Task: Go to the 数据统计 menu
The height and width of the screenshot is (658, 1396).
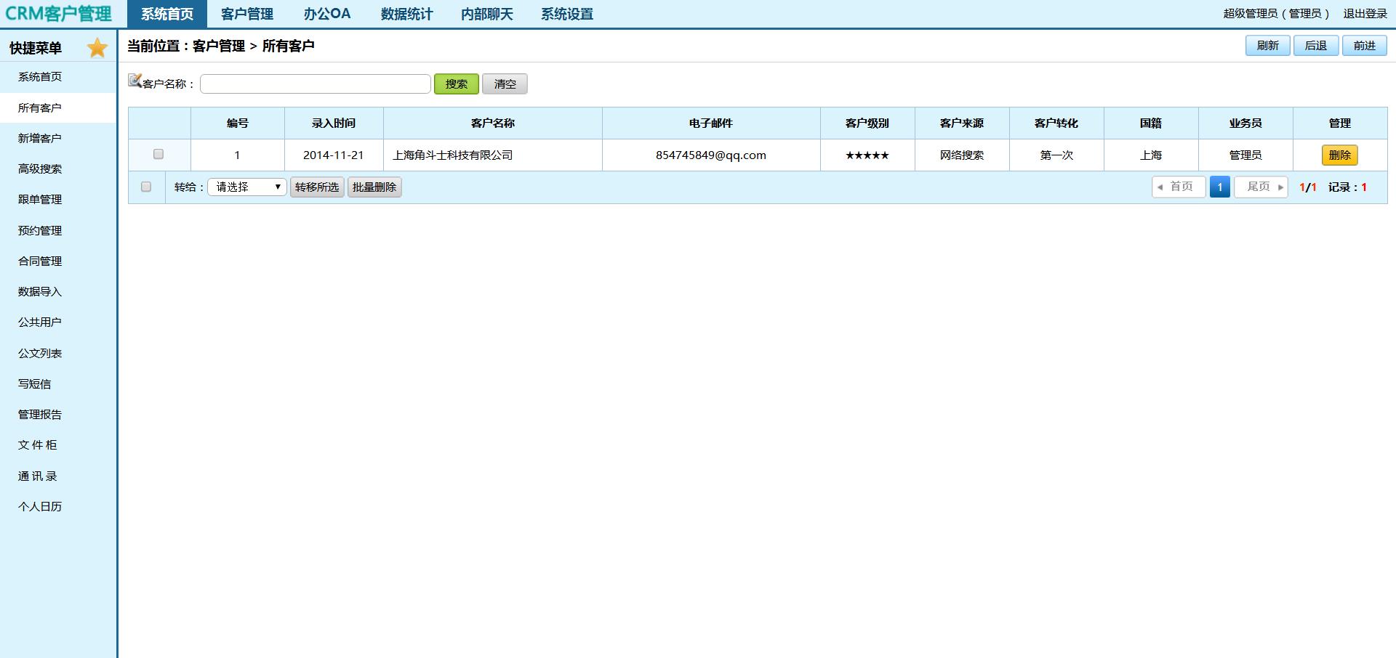Action: point(407,14)
